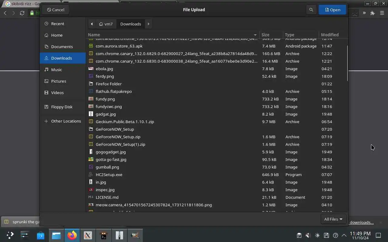Screen dimensions: 388x242
Task: Click the clock showing 11:49 PM
Action: [360, 235]
